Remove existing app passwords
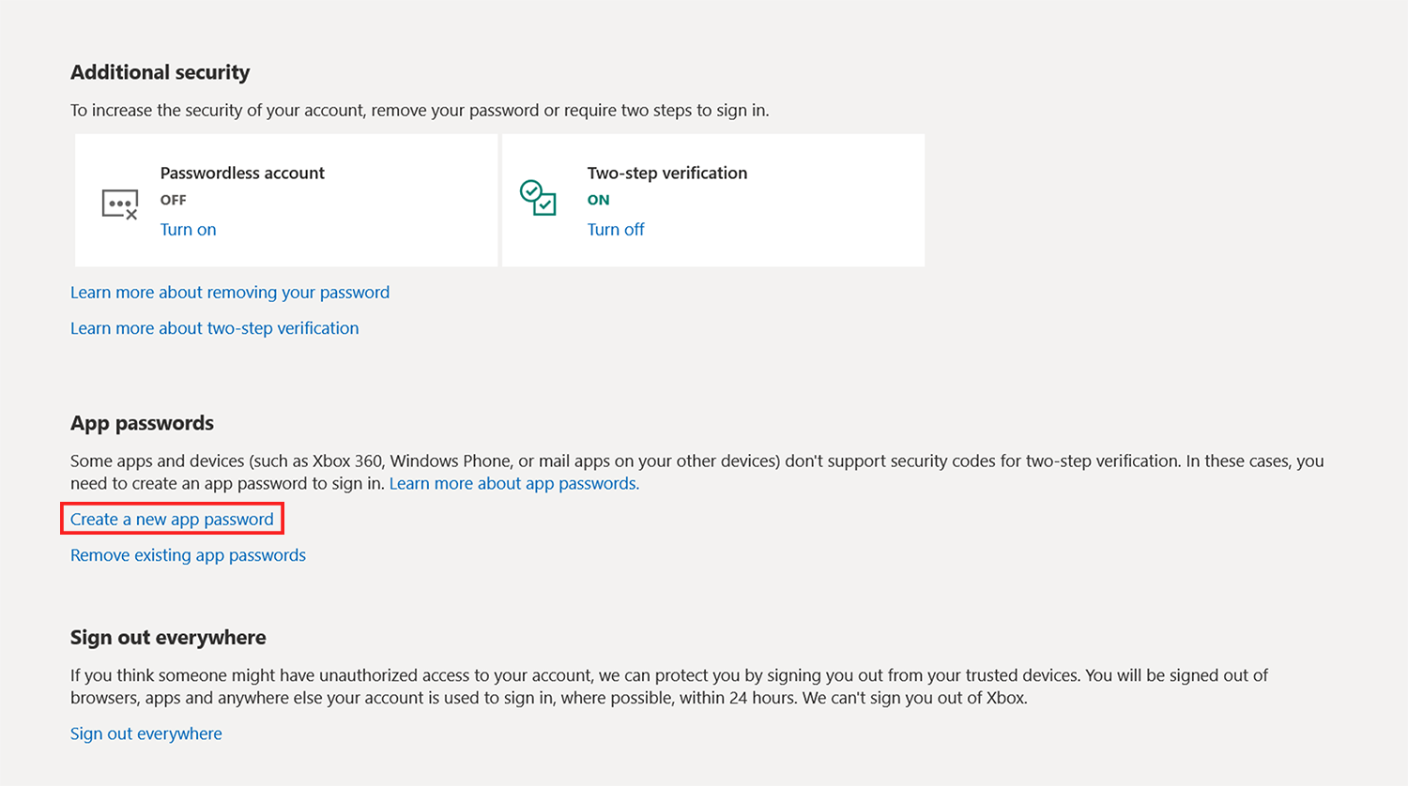 click(188, 555)
